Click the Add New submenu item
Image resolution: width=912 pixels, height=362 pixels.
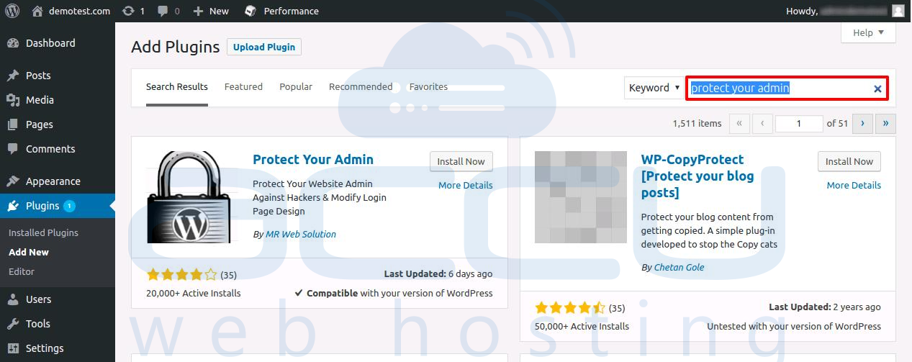[x=29, y=252]
